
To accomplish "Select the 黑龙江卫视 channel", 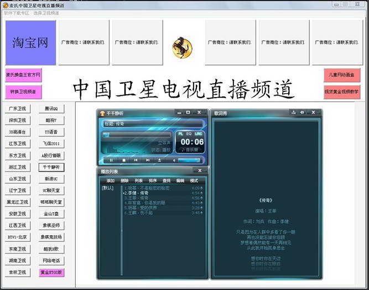I will click(x=18, y=202).
